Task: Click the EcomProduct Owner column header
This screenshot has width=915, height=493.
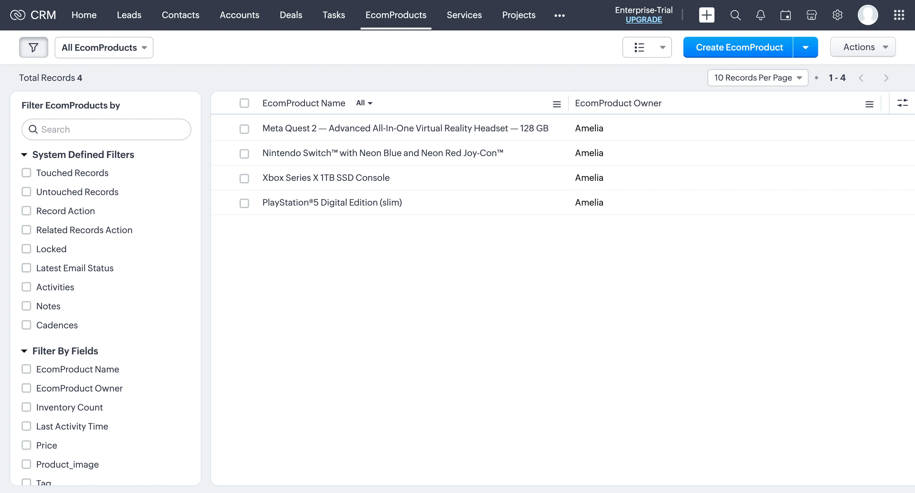Action: (x=618, y=103)
